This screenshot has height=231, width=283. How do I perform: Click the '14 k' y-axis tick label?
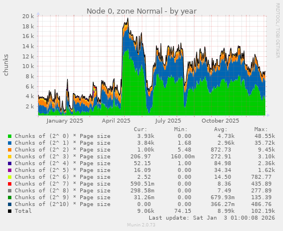(x=28, y=46)
